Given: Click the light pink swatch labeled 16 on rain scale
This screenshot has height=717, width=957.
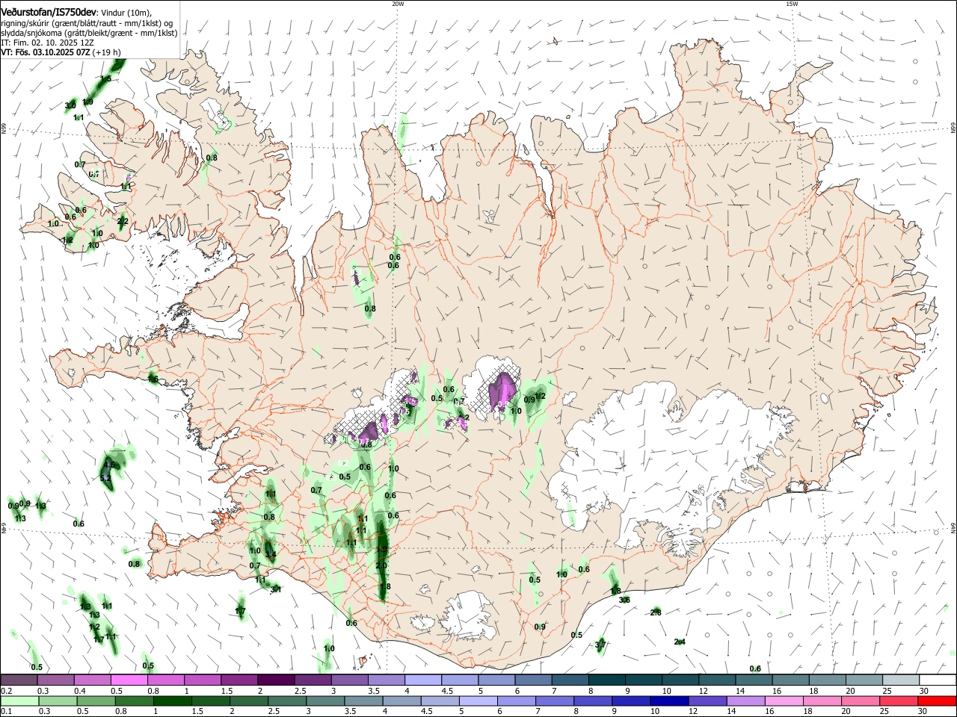Looking at the screenshot, I should point(785,701).
